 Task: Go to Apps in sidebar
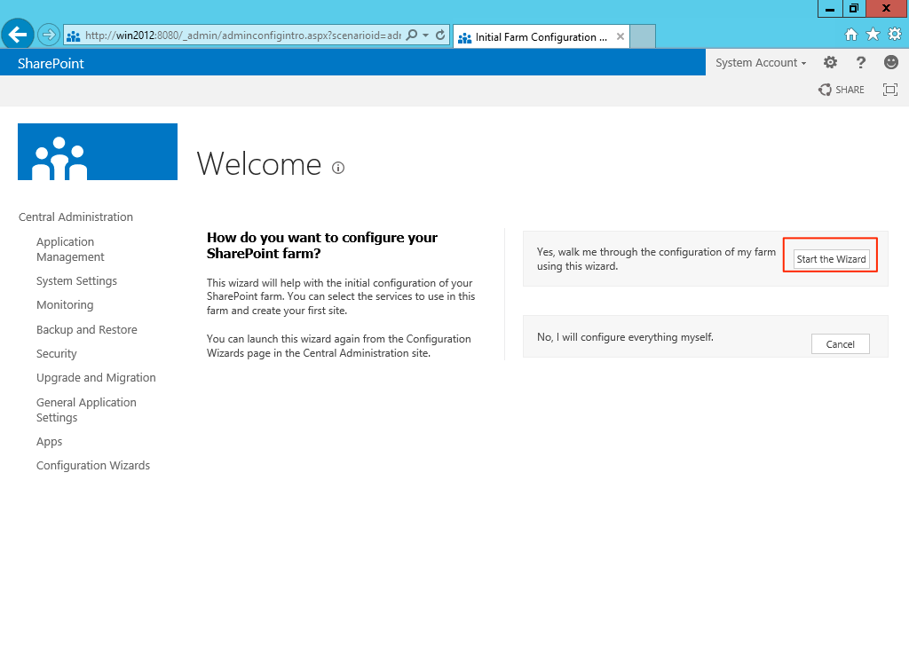pyautogui.click(x=49, y=442)
